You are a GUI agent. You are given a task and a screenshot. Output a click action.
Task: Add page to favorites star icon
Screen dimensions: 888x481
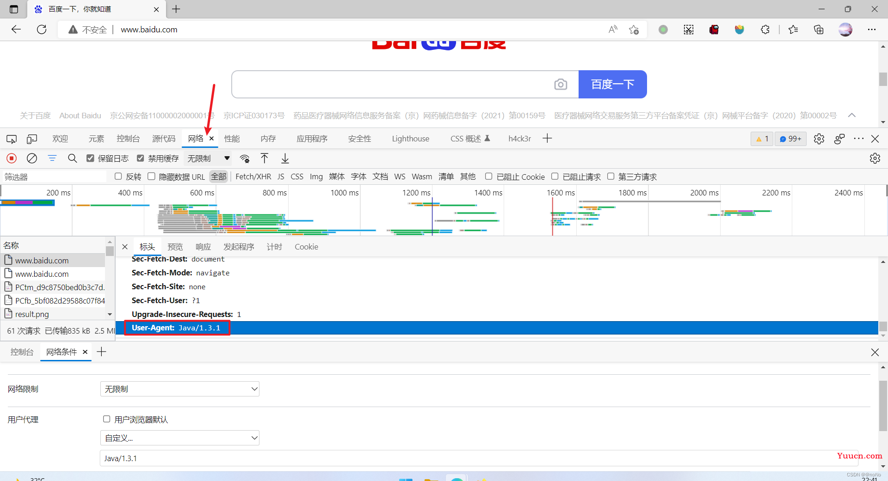(x=634, y=30)
